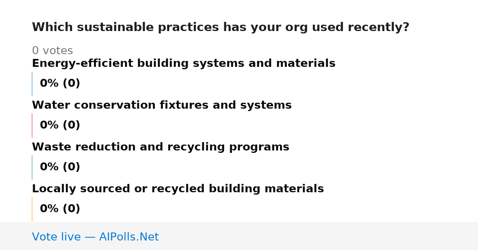
Task: Click the 0 votes counter
Action: coord(52,51)
